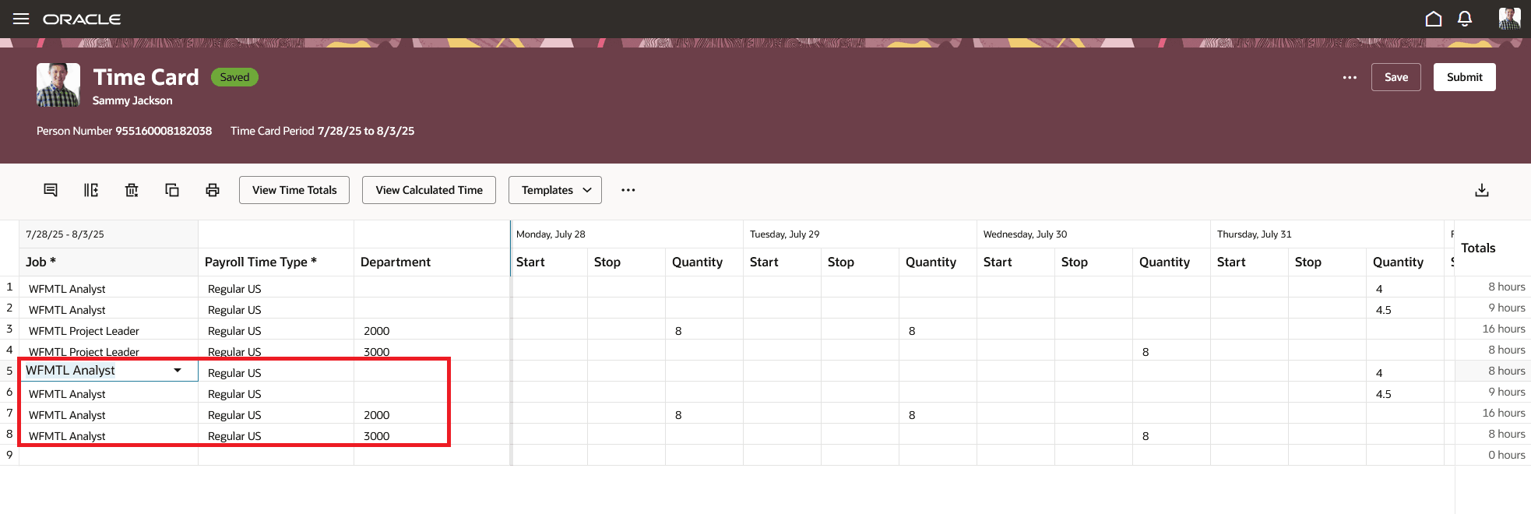Image resolution: width=1531 pixels, height=514 pixels.
Task: Click the Department column header
Action: (432, 262)
